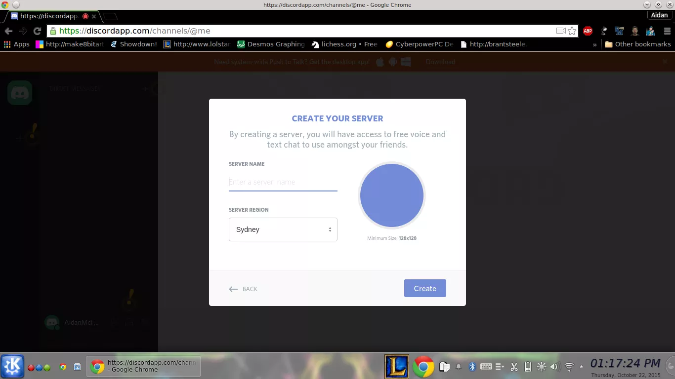The image size is (675, 379).
Task: Click the Server Name input field
Action: pyautogui.click(x=283, y=182)
